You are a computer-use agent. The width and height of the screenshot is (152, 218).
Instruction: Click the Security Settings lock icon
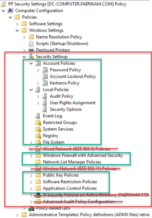31,56
